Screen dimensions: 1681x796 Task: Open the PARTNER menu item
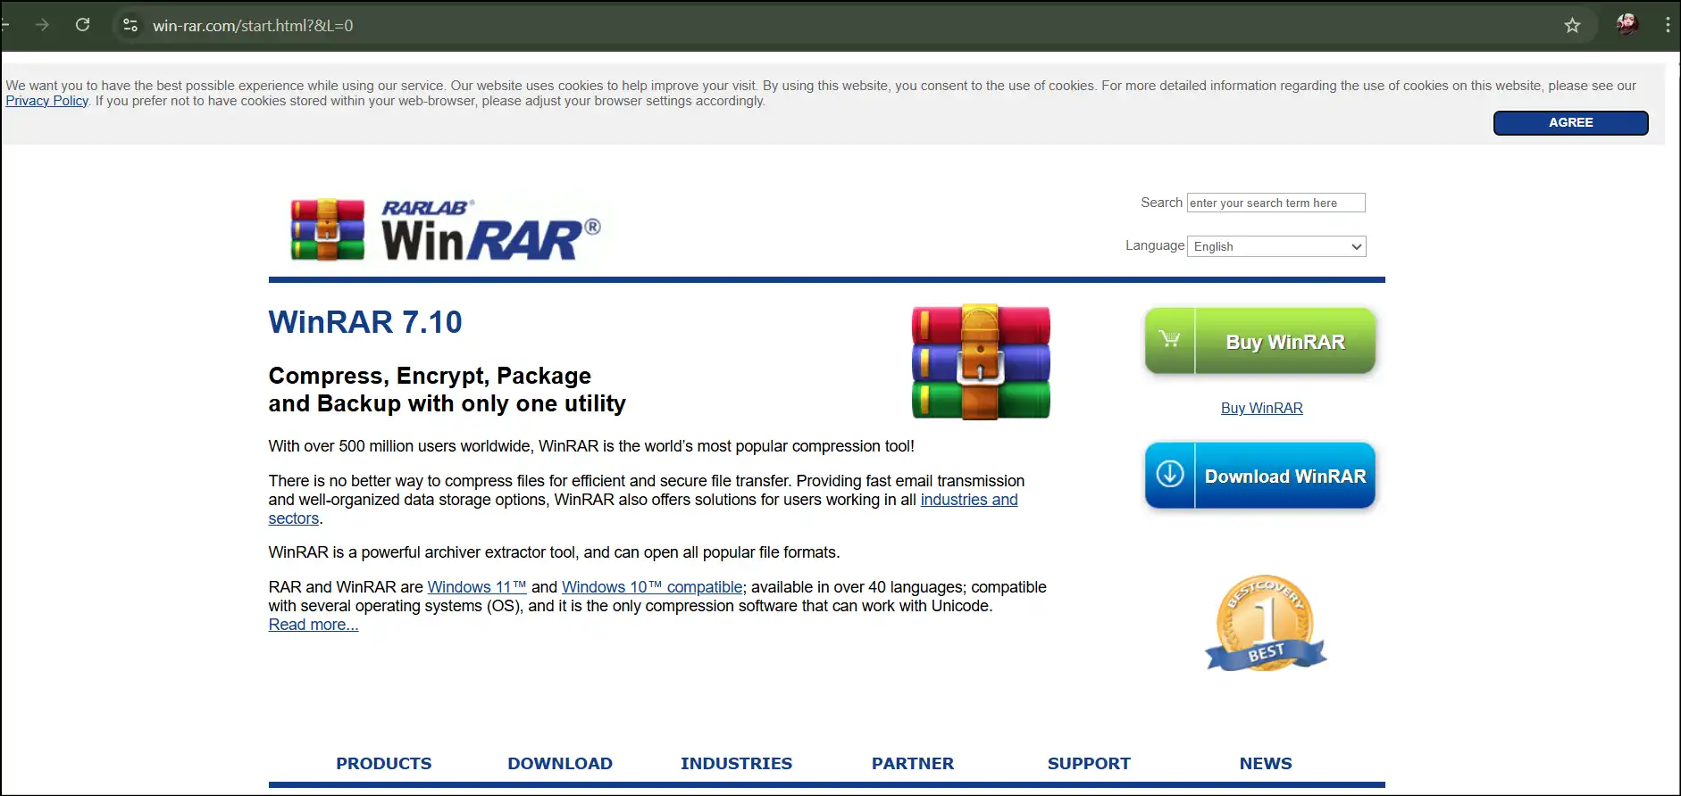(x=913, y=764)
